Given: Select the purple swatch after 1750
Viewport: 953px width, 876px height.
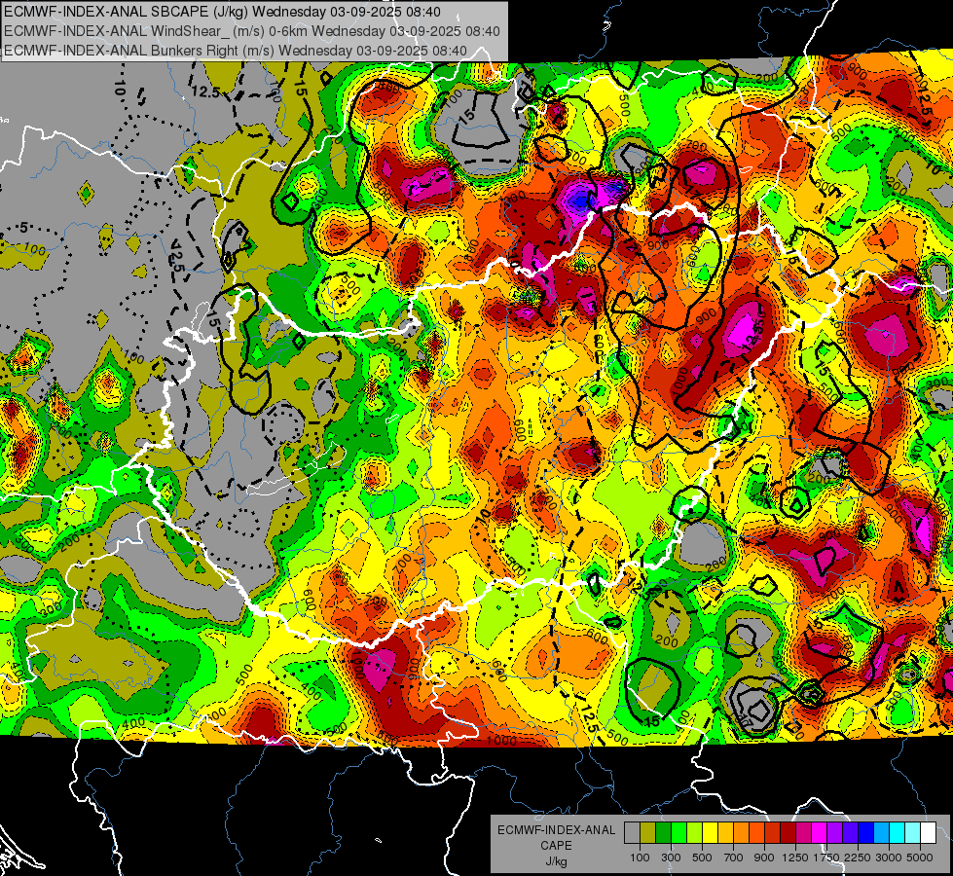Looking at the screenshot, I should [834, 833].
